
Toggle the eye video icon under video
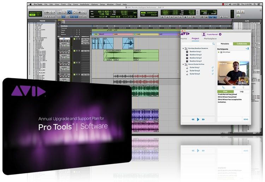tap(234, 87)
